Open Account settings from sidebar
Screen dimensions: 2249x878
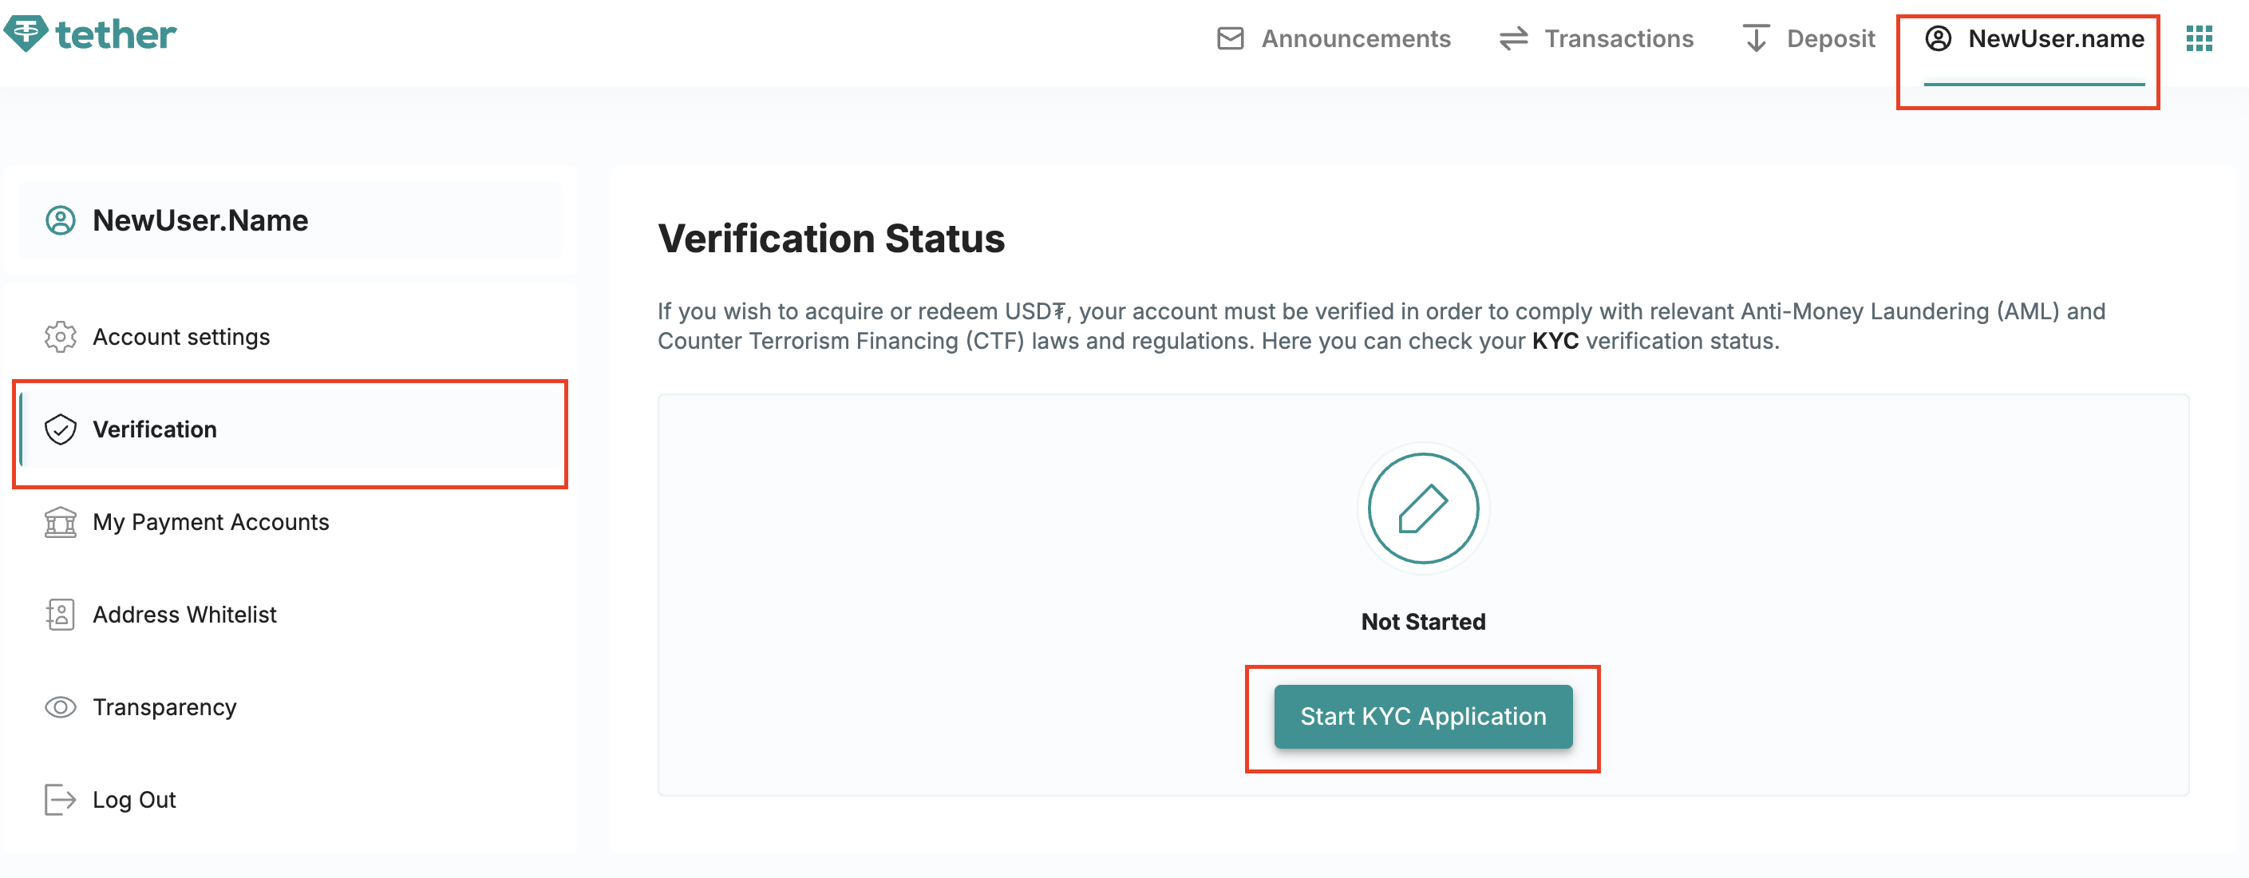(x=180, y=337)
